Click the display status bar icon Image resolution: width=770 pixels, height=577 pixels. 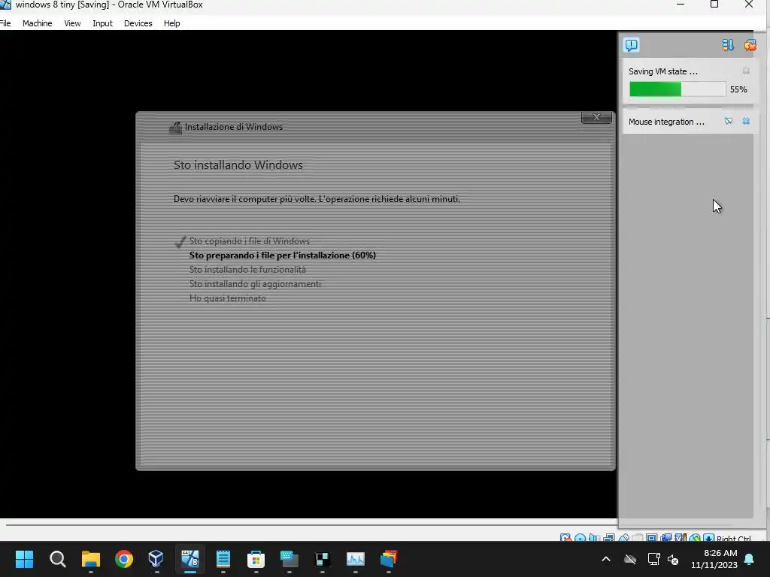pyautogui.click(x=652, y=538)
